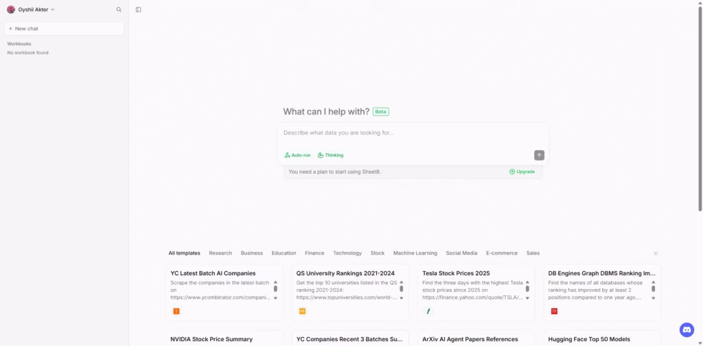The image size is (703, 346).
Task: Click the data description input field
Action: tap(412, 133)
